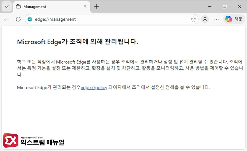Close the Edge window
The image size is (247, 151).
239,7
